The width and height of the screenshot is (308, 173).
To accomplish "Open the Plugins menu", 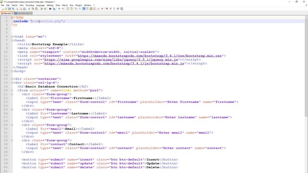I will pos(78,5).
